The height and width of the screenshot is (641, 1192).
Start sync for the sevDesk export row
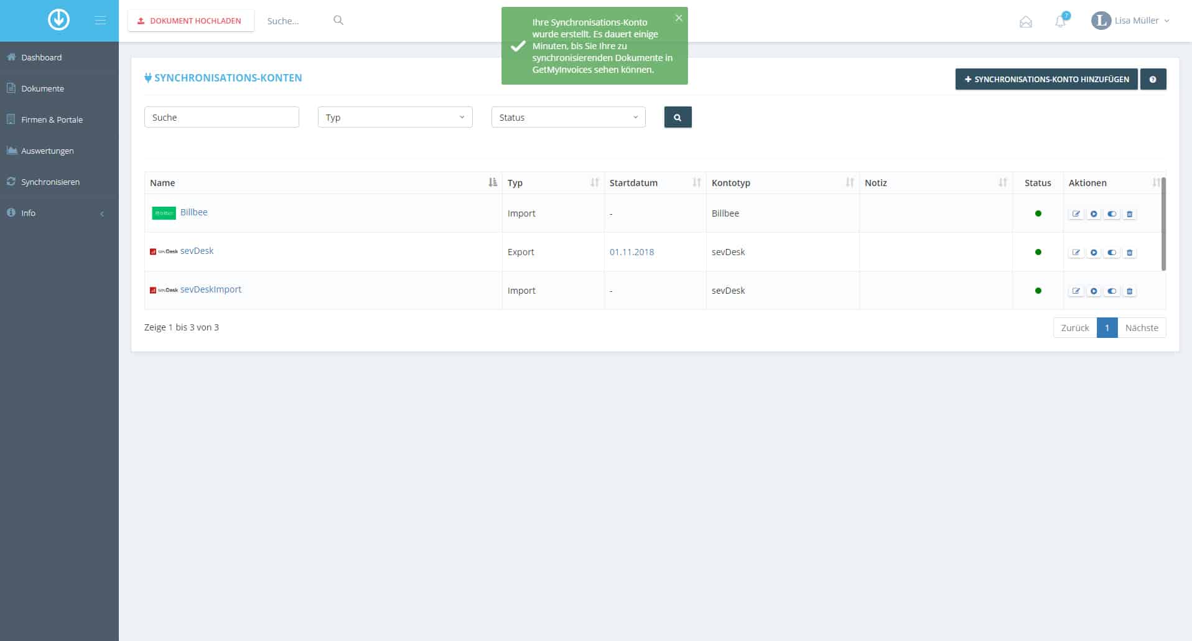coord(1094,253)
